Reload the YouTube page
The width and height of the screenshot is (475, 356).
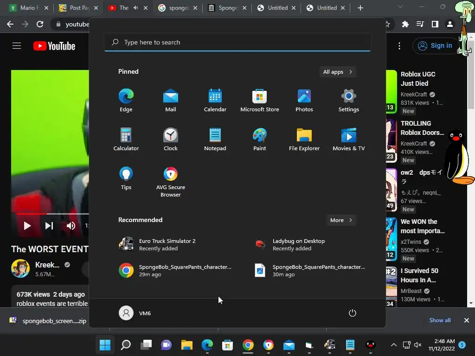coord(40,24)
